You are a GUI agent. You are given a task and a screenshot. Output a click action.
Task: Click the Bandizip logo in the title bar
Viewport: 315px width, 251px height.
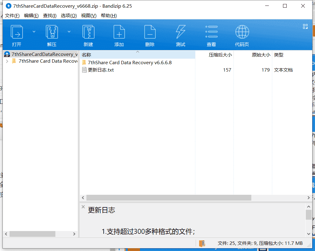pos(9,6)
